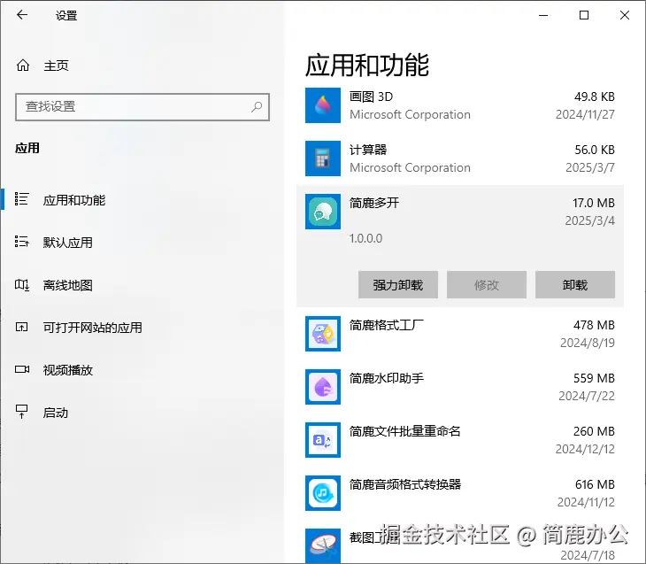
Task: Click the 设置 window title
Action: (66, 16)
